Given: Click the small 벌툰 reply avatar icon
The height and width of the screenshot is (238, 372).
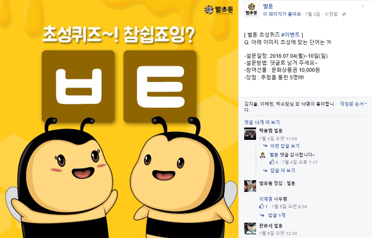Looking at the screenshot, I should pos(263,155).
